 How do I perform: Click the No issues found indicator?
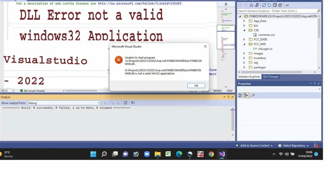pyautogui.click(x=32, y=91)
